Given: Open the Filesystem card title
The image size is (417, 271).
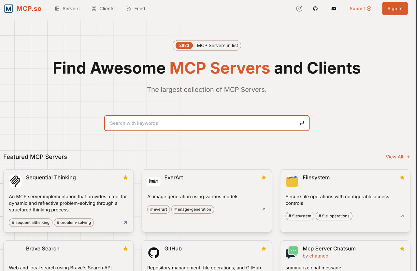Looking at the screenshot, I should pyautogui.click(x=316, y=178).
